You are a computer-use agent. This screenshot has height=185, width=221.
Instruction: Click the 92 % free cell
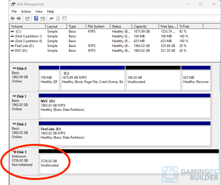click(183, 31)
